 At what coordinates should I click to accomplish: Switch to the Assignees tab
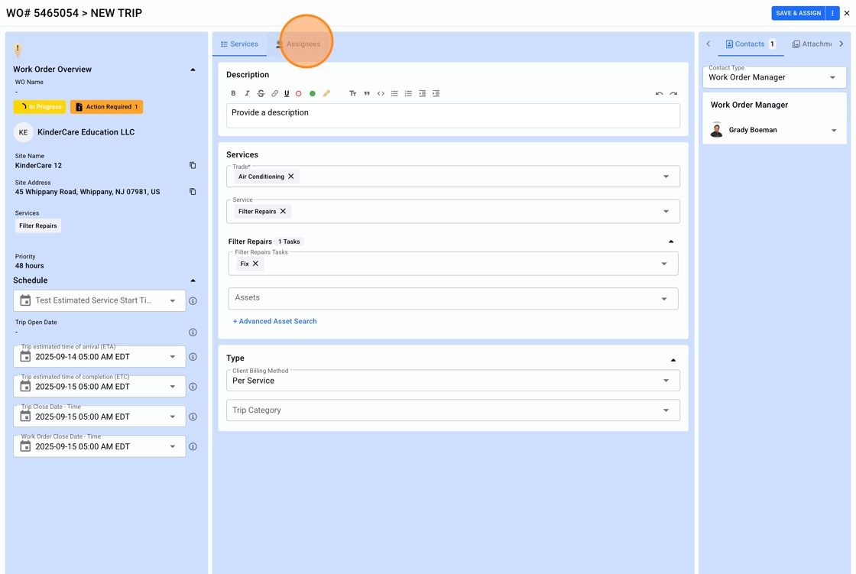[x=298, y=44]
